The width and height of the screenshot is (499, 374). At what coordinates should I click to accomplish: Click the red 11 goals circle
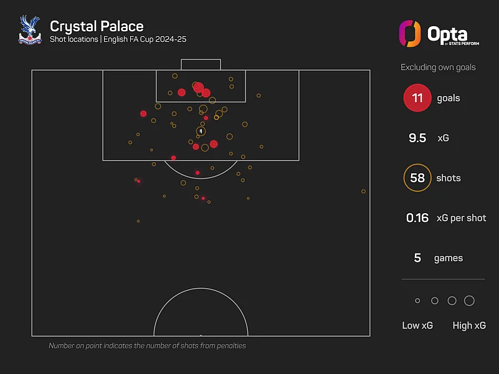click(x=417, y=98)
